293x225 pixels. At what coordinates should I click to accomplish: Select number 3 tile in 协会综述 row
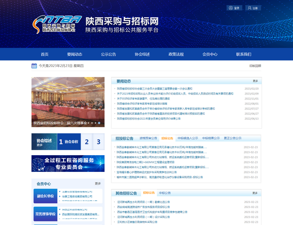click(99, 142)
